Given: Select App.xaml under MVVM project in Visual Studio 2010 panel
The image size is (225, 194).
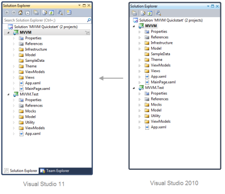Looking at the screenshot, I should [x=159, y=76].
